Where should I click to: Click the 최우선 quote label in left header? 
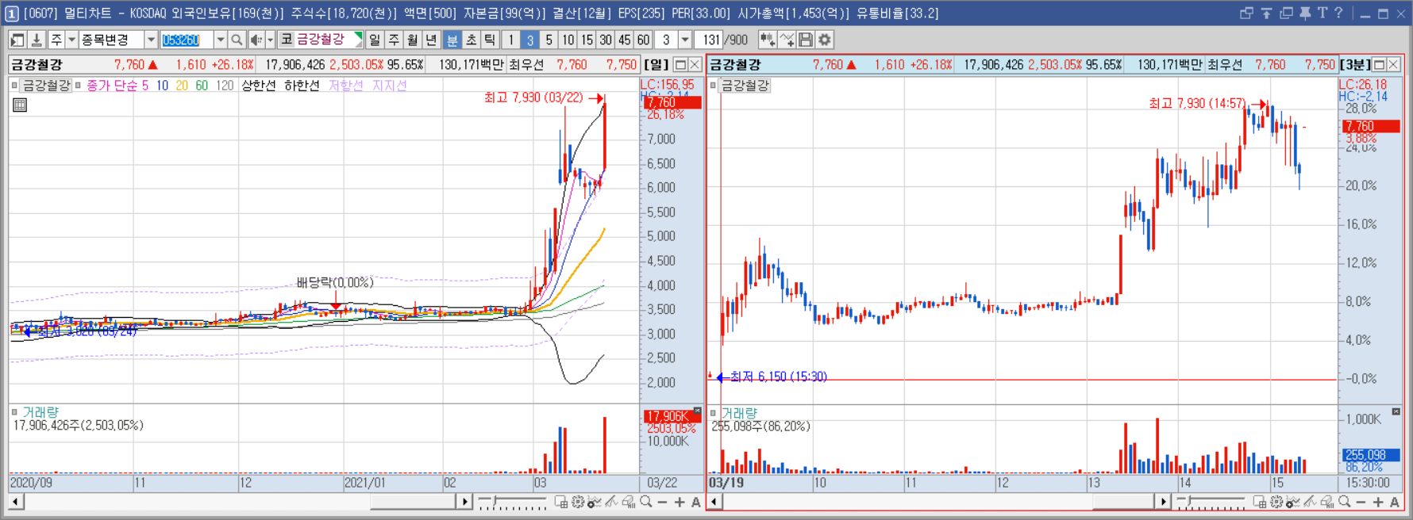click(x=526, y=65)
